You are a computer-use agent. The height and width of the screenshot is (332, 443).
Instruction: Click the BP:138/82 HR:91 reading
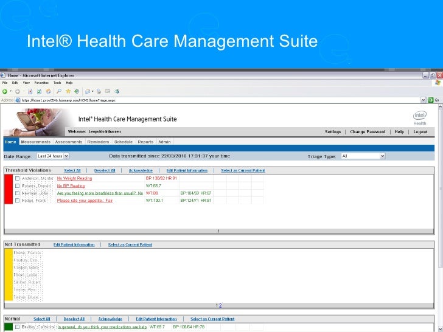161,178
